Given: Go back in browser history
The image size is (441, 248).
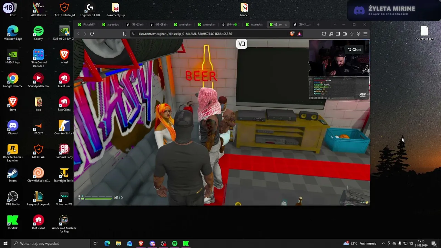Looking at the screenshot, I should pos(78,34).
